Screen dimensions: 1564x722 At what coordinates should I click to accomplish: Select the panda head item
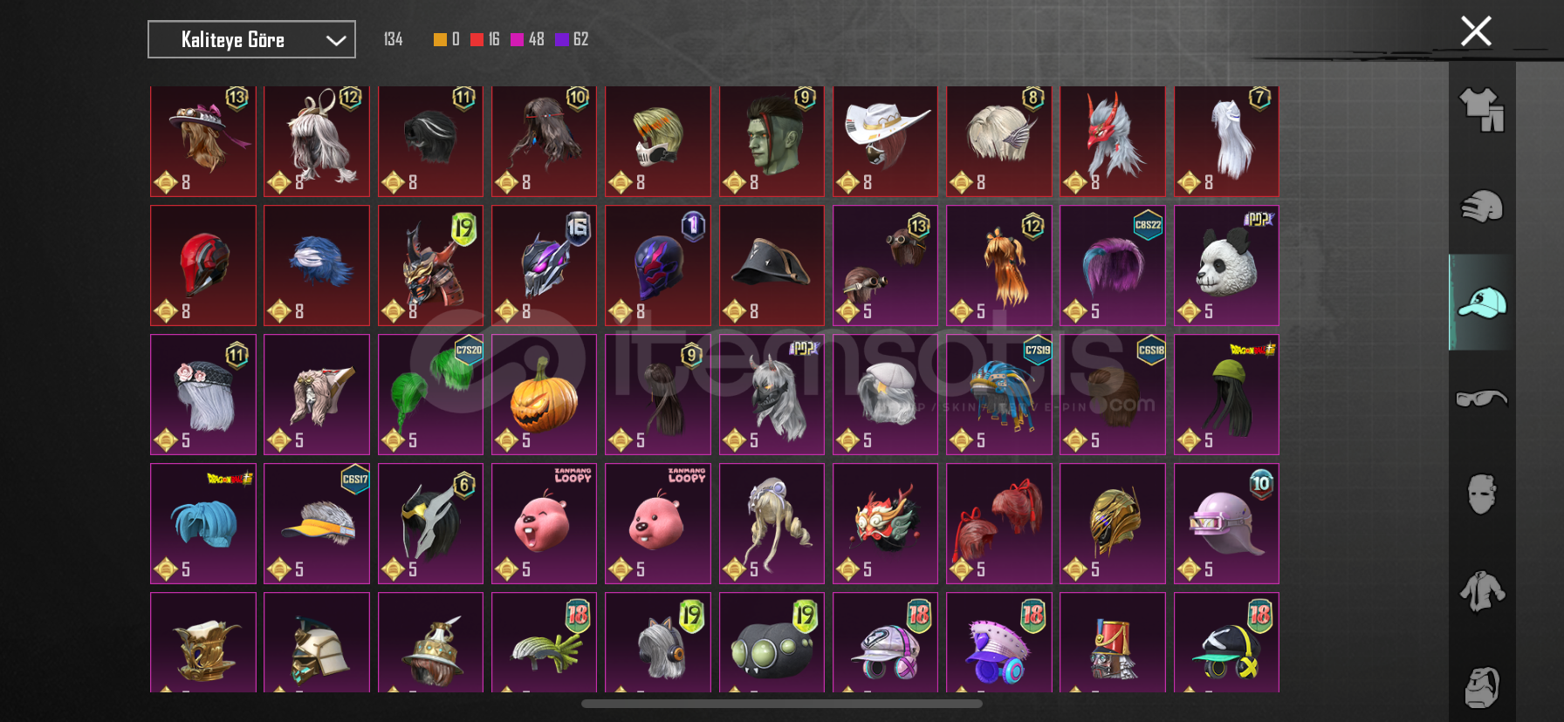point(1226,266)
